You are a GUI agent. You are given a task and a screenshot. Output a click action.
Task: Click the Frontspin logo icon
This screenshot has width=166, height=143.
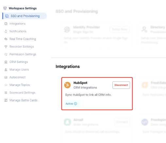(145, 122)
